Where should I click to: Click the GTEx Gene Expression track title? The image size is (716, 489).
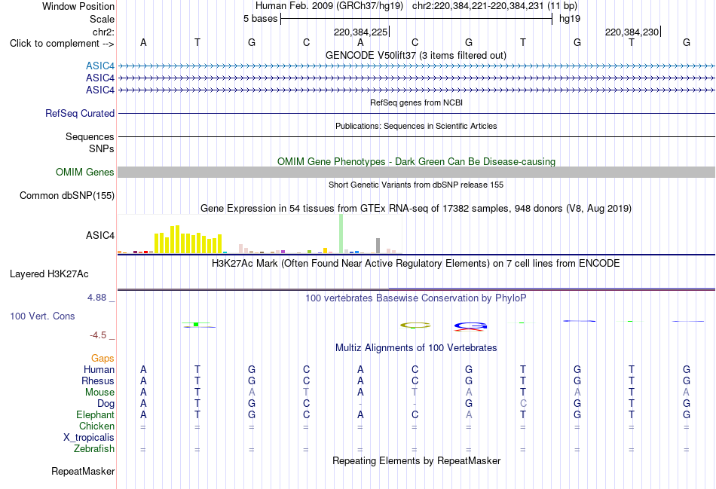[x=416, y=209]
